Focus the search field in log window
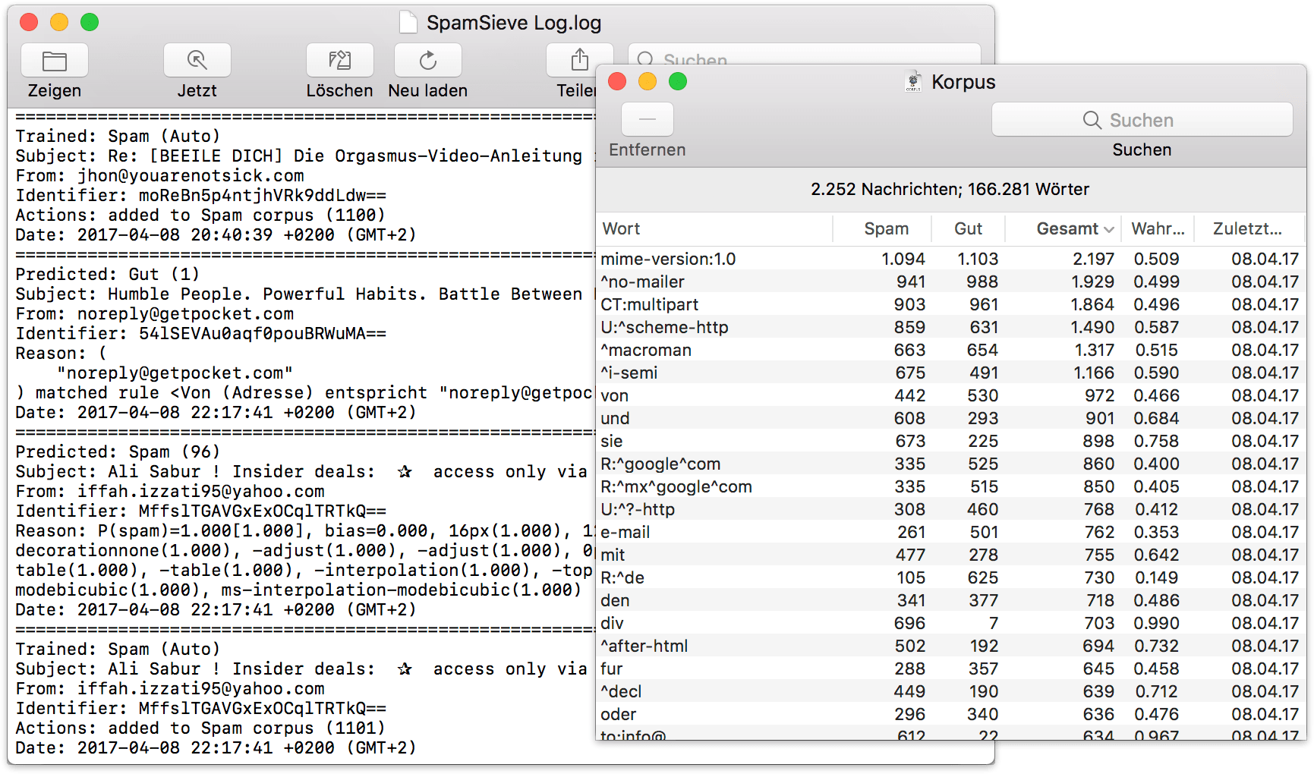The image size is (1314, 774). point(805,55)
